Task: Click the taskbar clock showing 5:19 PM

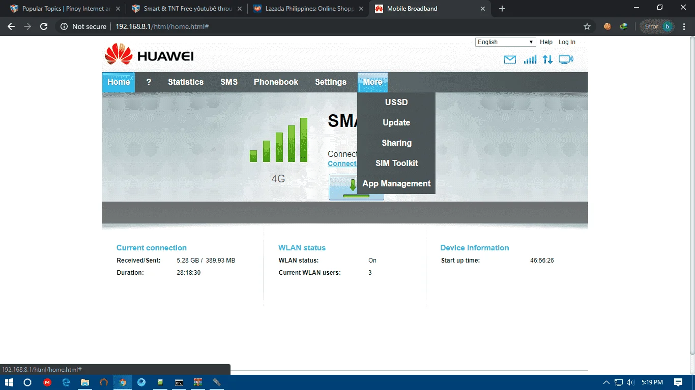Action: click(x=652, y=382)
